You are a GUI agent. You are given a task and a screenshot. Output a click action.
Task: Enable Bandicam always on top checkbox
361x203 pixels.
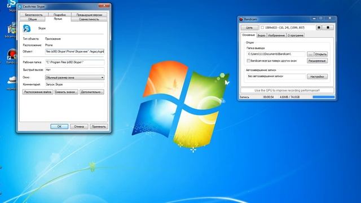tap(248, 61)
